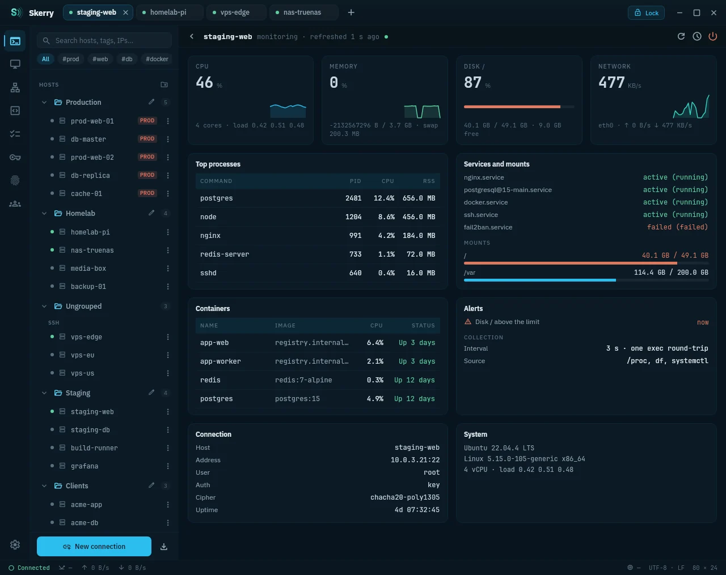726x575 pixels.
Task: Open the network topology sidebar icon
Action: 15,87
